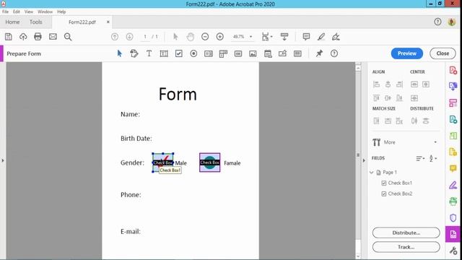The height and width of the screenshot is (260, 462).
Task: Open the View menu
Action: click(29, 12)
